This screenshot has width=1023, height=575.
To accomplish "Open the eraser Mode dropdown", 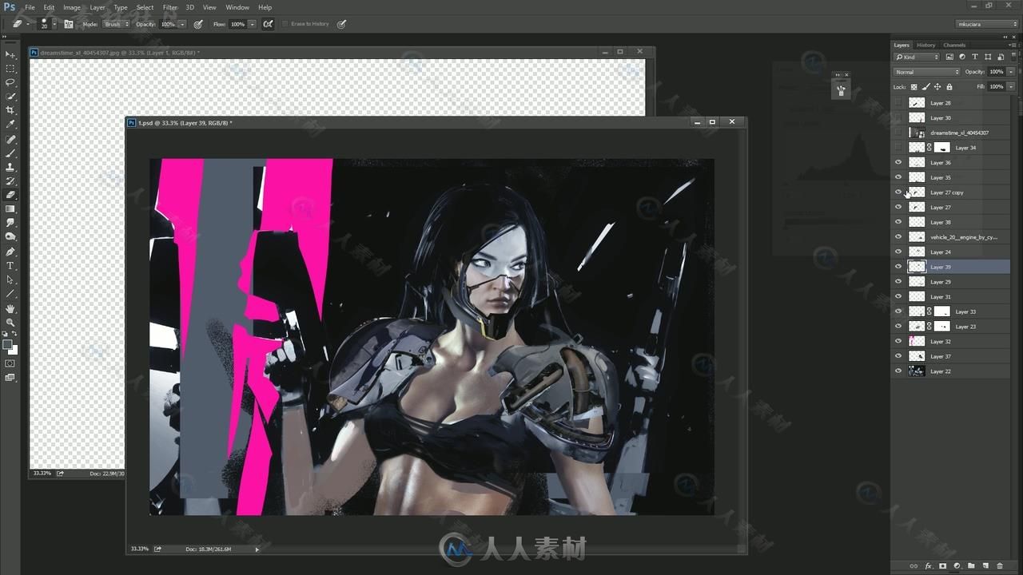I will [x=117, y=24].
